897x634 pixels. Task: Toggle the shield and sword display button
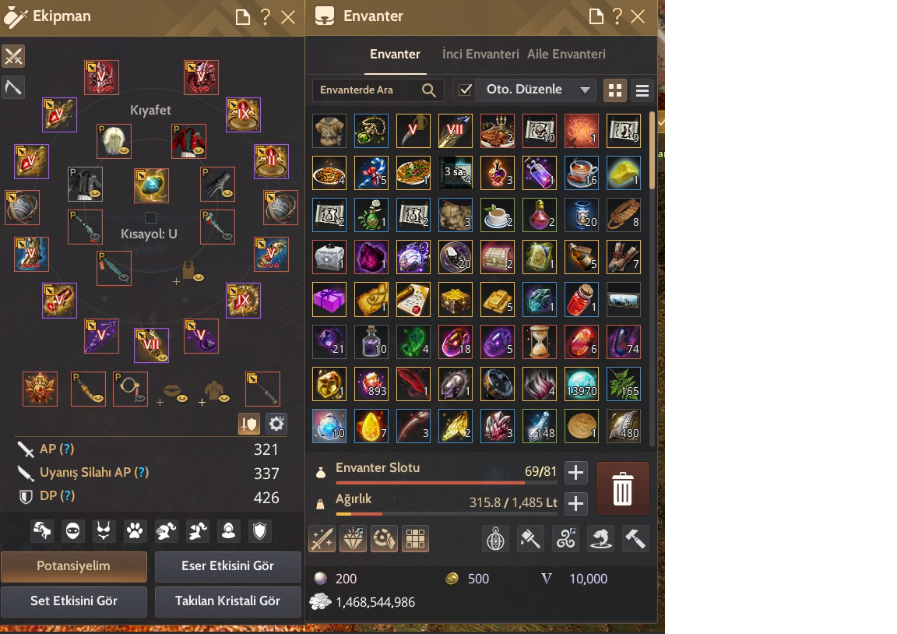pyautogui.click(x=249, y=424)
